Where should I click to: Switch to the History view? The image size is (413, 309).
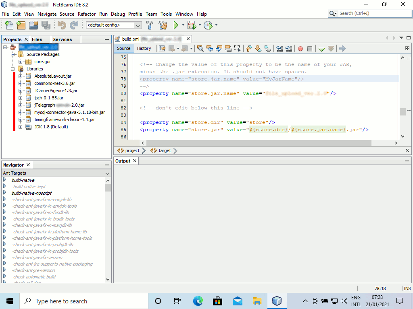pos(144,48)
